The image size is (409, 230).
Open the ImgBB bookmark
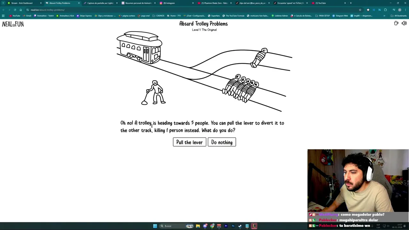pyautogui.click(x=361, y=16)
